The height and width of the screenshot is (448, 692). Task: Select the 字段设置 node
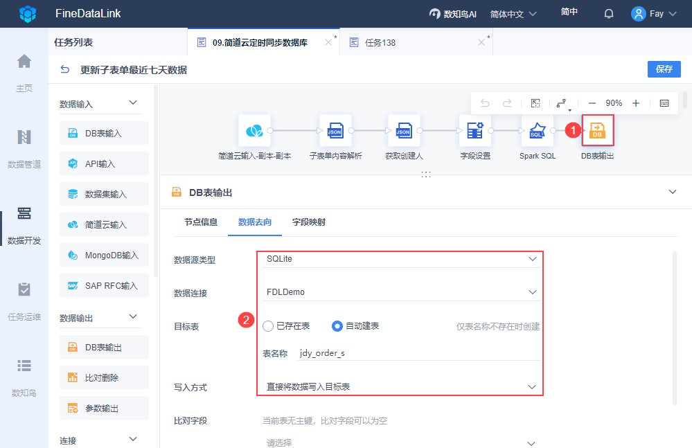pyautogui.click(x=475, y=130)
